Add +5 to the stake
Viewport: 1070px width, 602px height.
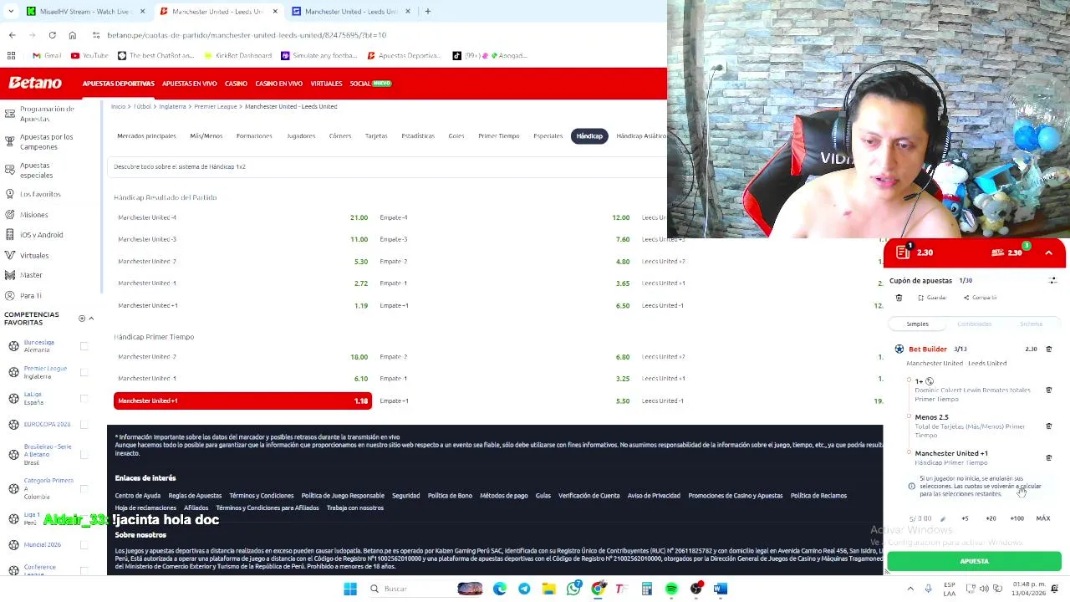pos(965,518)
